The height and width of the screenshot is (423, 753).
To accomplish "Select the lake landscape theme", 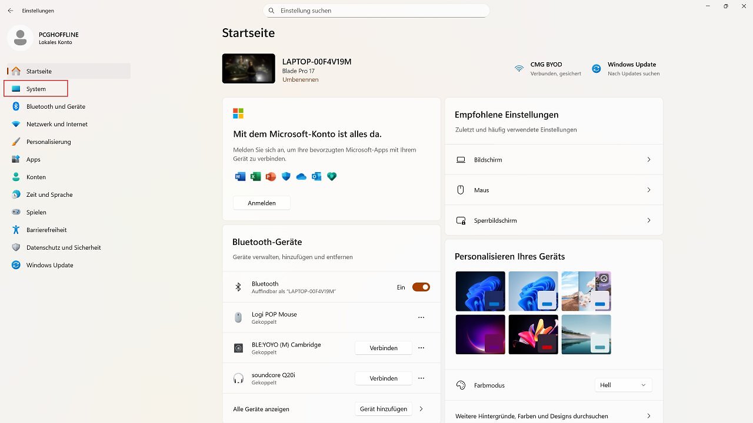I will [x=586, y=334].
